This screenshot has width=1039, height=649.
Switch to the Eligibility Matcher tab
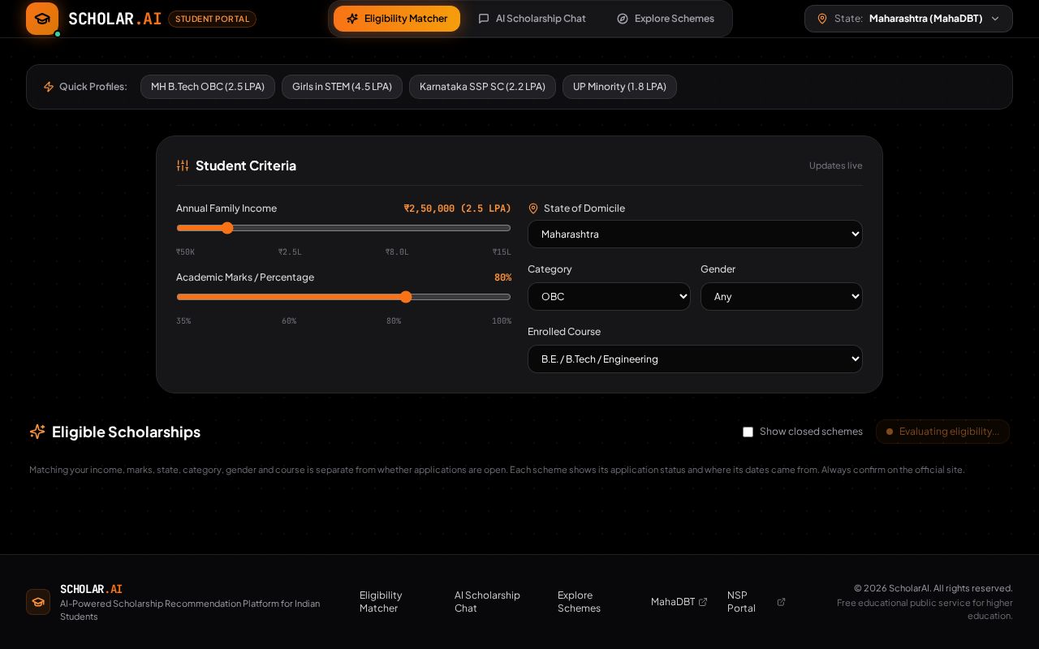pyautogui.click(x=397, y=19)
